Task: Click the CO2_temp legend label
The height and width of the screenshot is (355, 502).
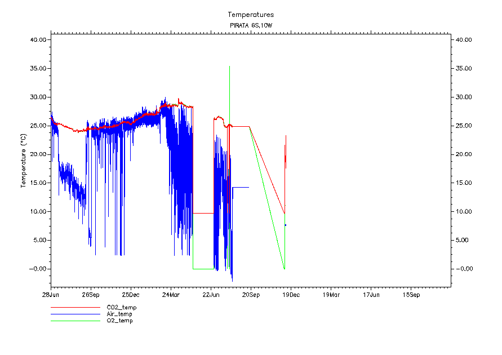Action: pyautogui.click(x=122, y=308)
